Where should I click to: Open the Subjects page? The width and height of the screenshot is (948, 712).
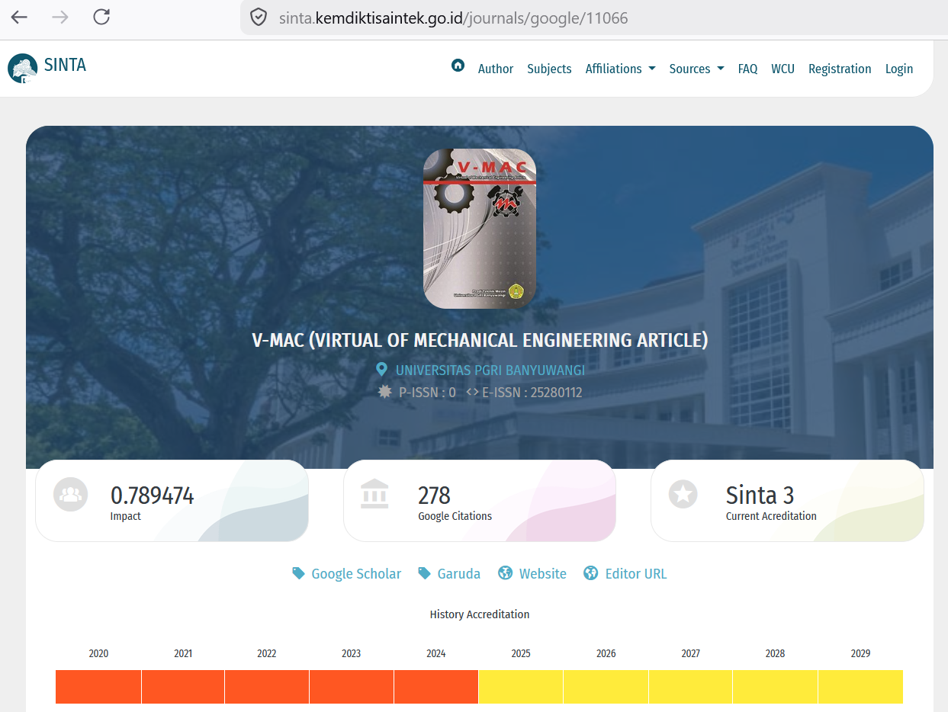click(x=548, y=69)
